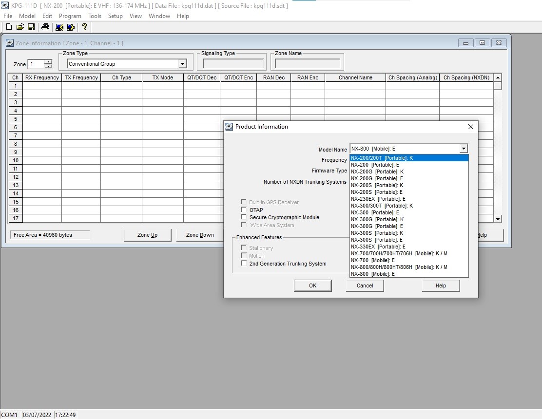The width and height of the screenshot is (542, 419).
Task: Close the Product Information dialog with X
Action: pyautogui.click(x=470, y=127)
